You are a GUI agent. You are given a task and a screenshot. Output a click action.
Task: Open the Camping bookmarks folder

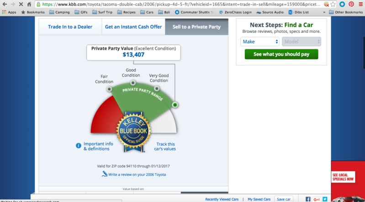pyautogui.click(x=59, y=12)
